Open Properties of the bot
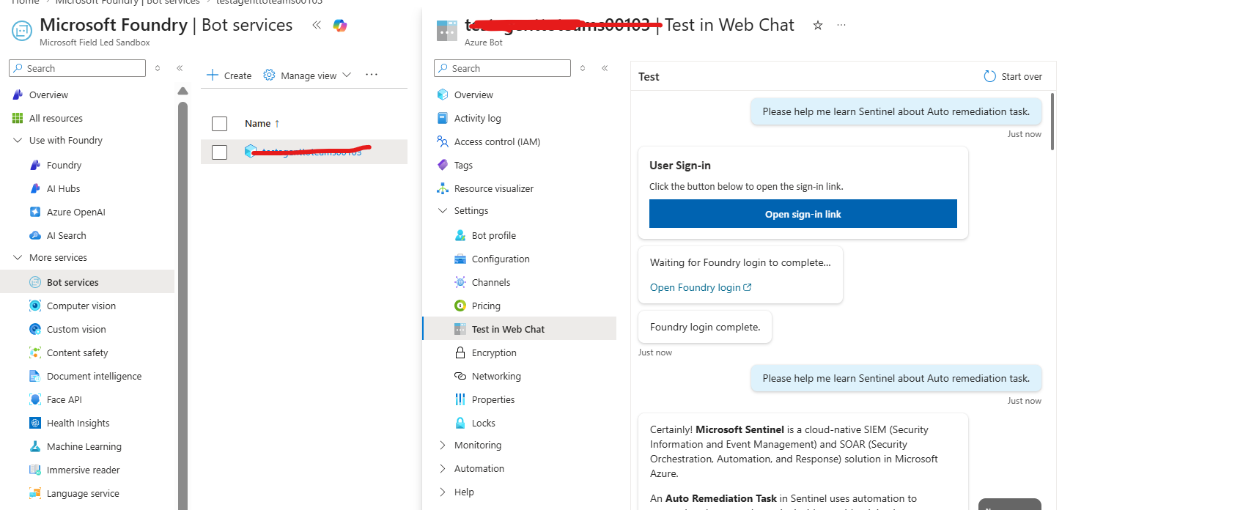Screen dimensions: 1243x510 click(x=493, y=399)
